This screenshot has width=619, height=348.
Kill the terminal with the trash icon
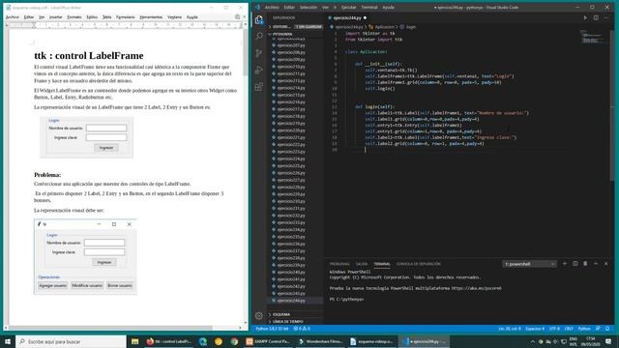click(x=585, y=264)
